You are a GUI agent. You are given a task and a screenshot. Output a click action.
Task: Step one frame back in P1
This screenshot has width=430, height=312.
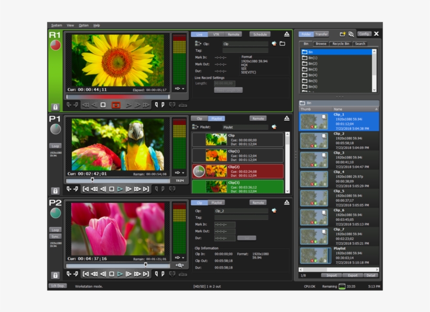click(103, 189)
